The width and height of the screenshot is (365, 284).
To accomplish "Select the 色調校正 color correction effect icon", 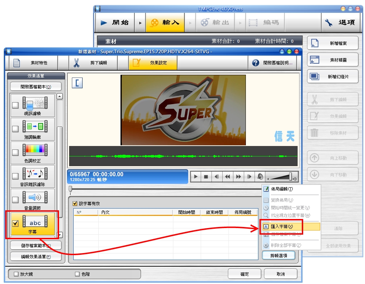I will point(35,150).
